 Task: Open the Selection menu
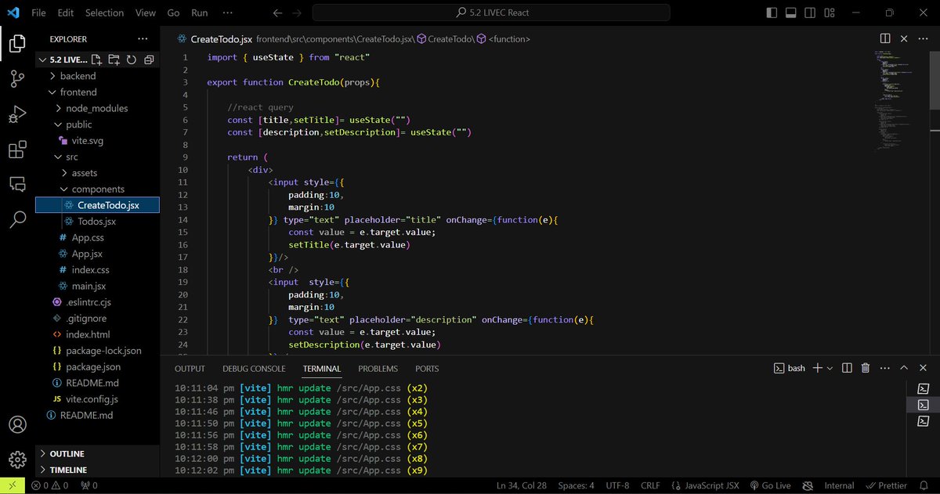104,13
